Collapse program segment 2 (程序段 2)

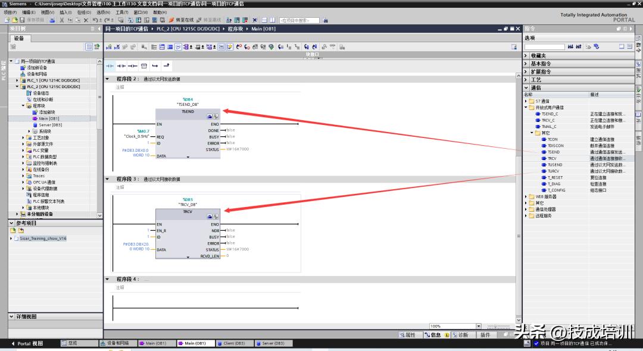click(x=107, y=79)
